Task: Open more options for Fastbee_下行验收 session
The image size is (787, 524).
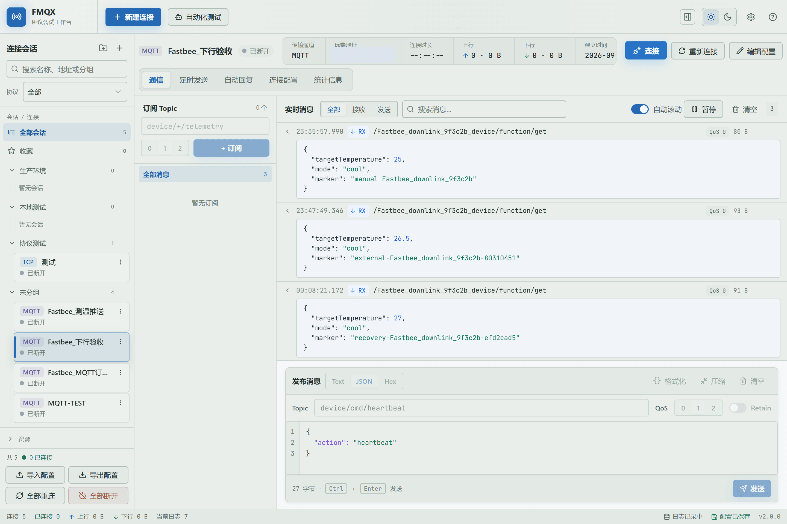Action: coord(120,341)
